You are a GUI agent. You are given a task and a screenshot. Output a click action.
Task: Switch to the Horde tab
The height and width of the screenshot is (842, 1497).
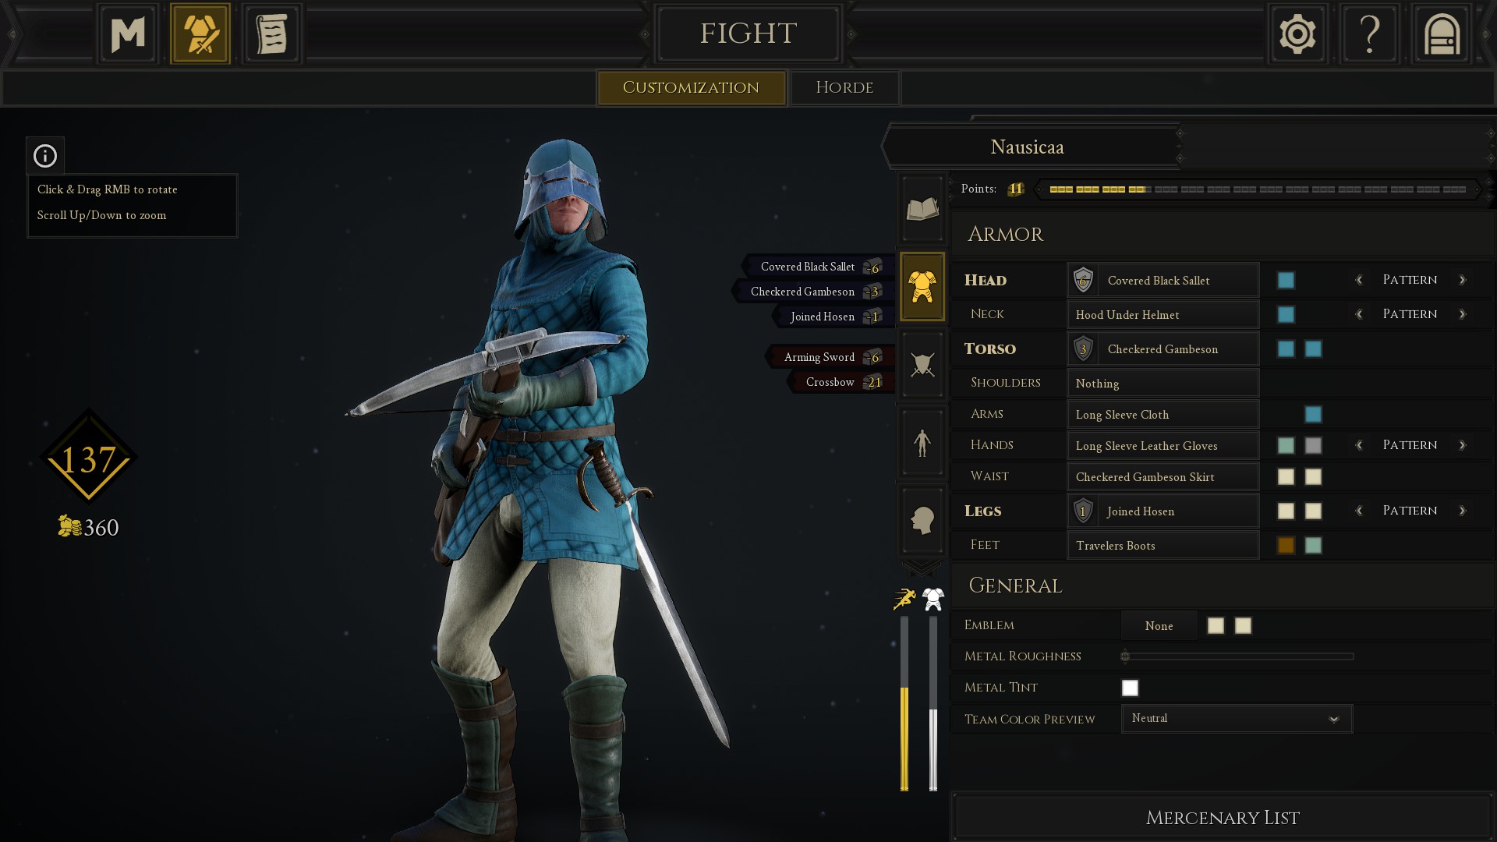click(844, 87)
